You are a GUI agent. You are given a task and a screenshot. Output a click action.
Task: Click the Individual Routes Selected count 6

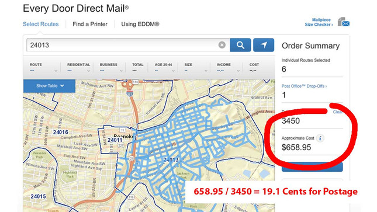pyautogui.click(x=284, y=69)
